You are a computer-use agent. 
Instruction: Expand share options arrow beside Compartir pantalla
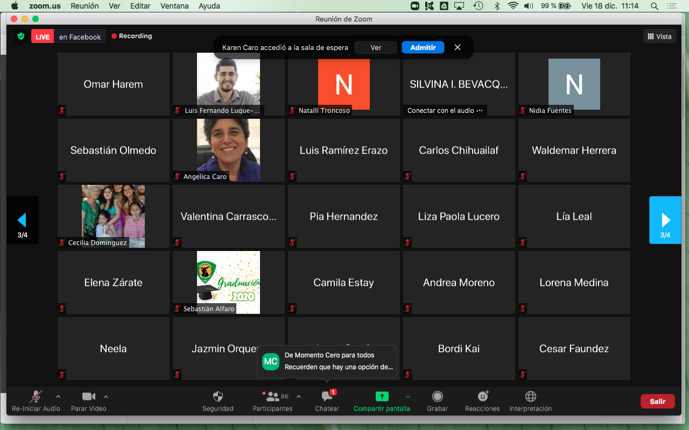[x=408, y=397]
